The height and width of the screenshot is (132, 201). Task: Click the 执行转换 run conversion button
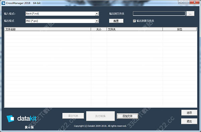point(100,116)
